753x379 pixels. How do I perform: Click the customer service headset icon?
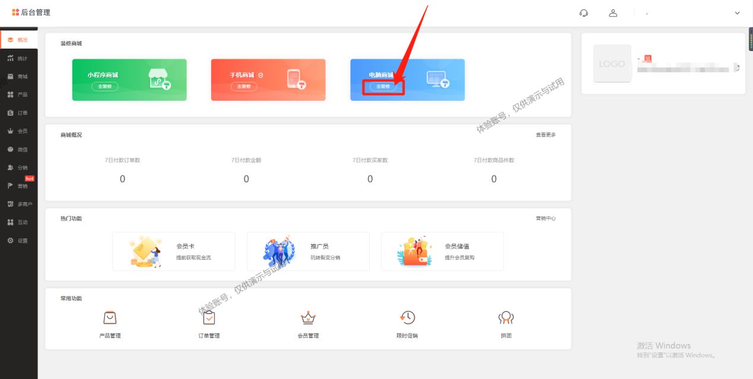pyautogui.click(x=584, y=13)
